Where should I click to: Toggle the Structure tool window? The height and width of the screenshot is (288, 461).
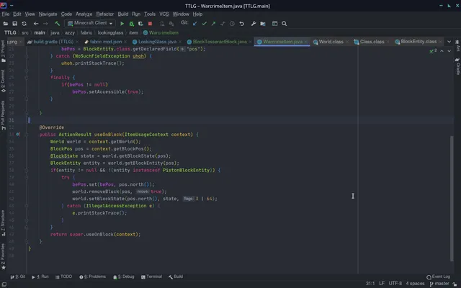point(3,222)
